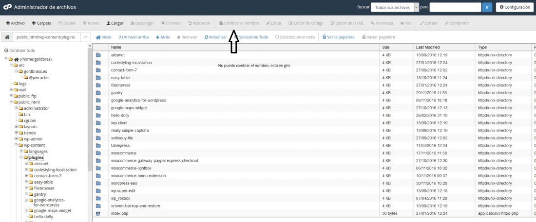
Task: Click the Editar toolbar button
Action: (x=274, y=23)
